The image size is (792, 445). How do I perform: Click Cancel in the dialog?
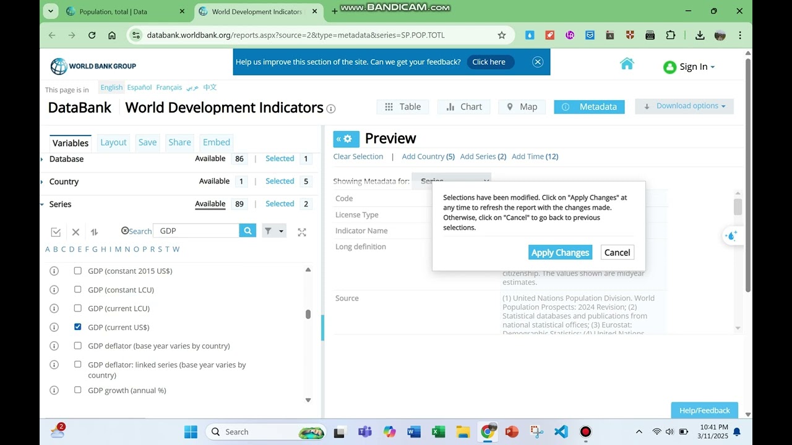617,252
